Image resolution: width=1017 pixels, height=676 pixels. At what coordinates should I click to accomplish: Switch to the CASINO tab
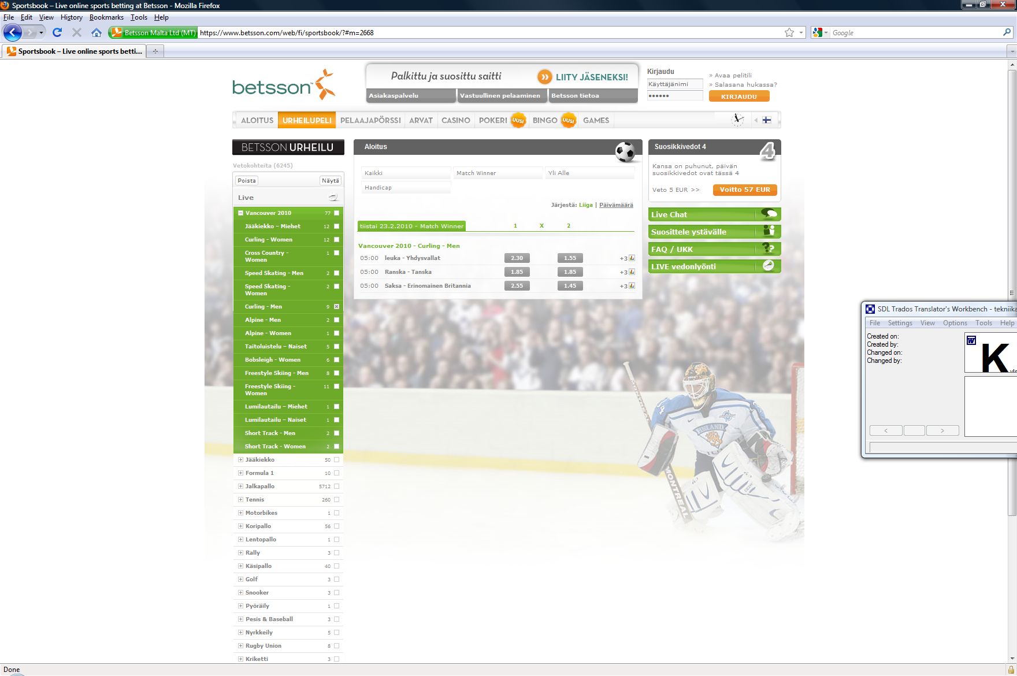tap(455, 120)
